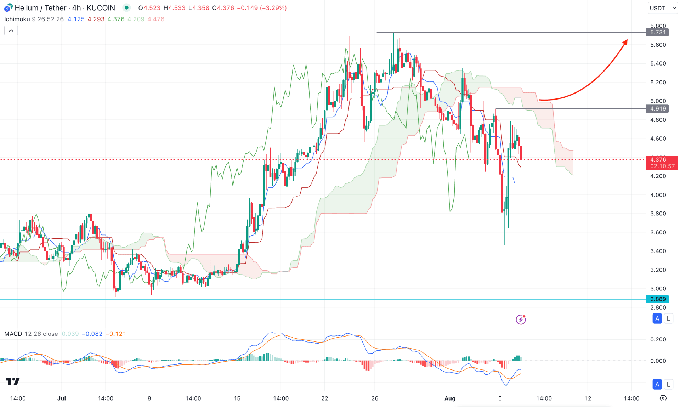Click the green market status dot
The image size is (680, 407).
[126, 7]
